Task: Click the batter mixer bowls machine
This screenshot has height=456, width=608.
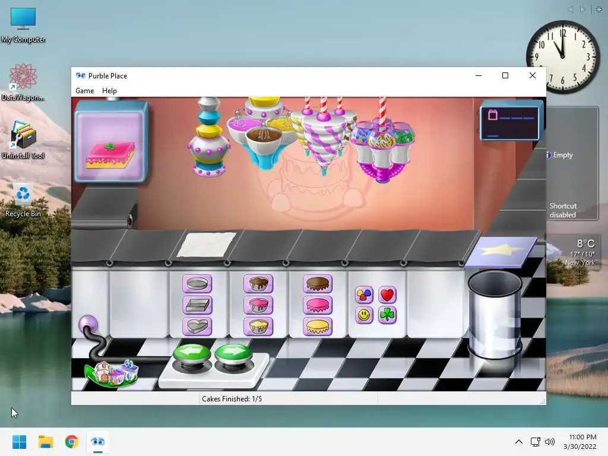Action: click(x=263, y=133)
